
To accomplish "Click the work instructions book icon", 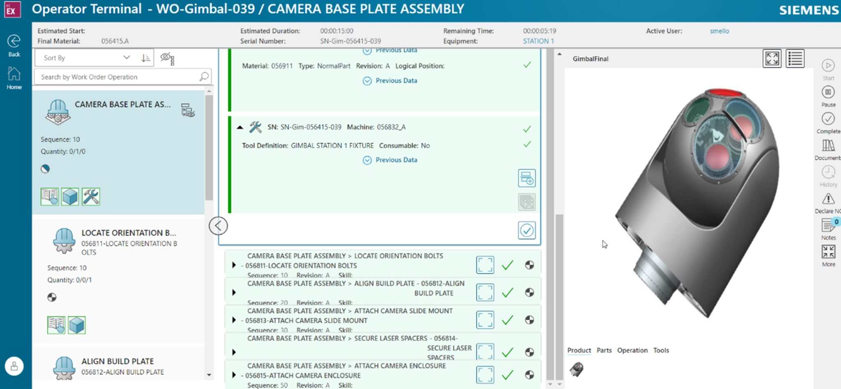I will [x=49, y=197].
